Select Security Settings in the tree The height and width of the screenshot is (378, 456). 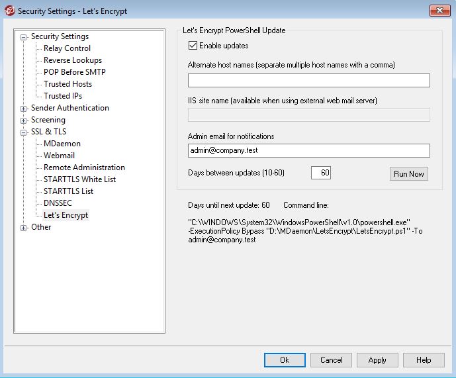pos(60,36)
